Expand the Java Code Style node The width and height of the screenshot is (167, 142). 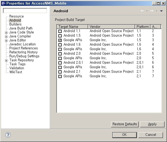[6, 33]
